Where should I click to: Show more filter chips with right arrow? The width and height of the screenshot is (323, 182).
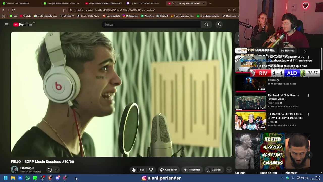[305, 51]
